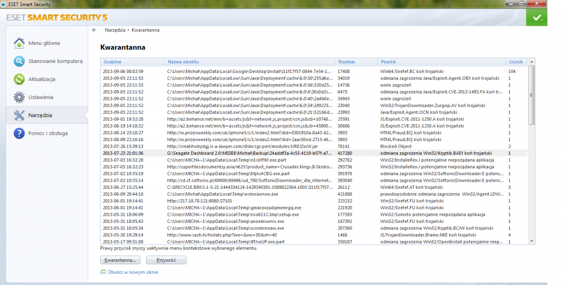561x285 pixels.
Task: Open Menu główne via the house icon
Action: point(19,43)
